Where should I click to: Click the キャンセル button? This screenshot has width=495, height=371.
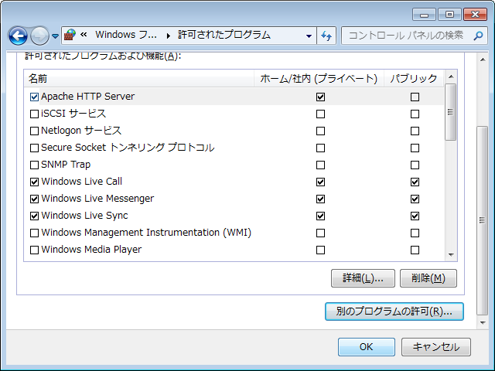[436, 347]
